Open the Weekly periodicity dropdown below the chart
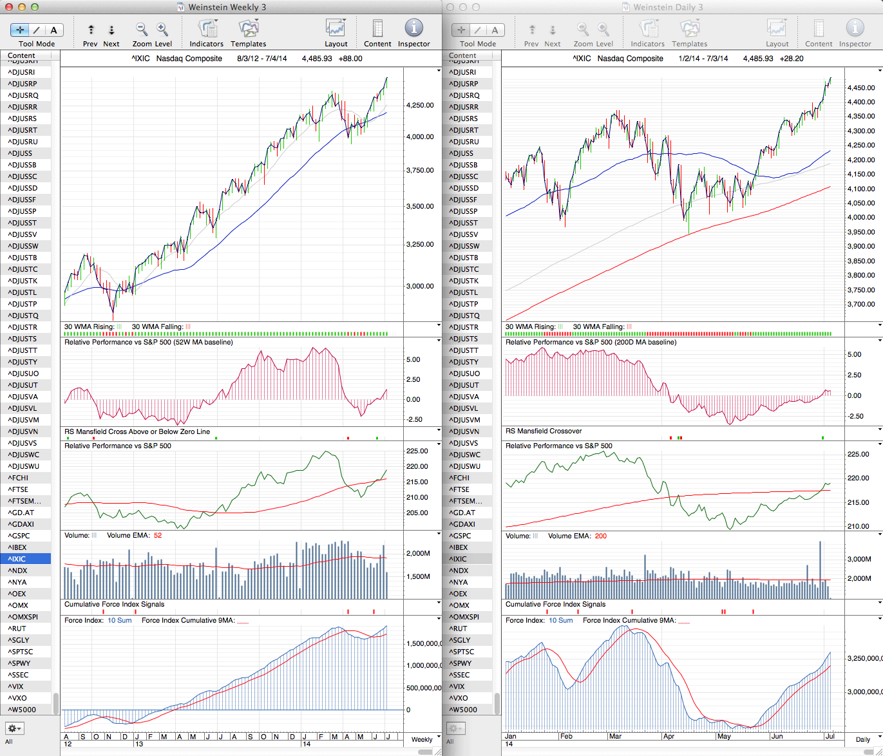The image size is (883, 756). click(x=425, y=739)
